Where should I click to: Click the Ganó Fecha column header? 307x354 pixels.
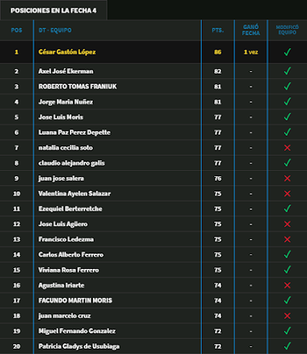click(251, 30)
